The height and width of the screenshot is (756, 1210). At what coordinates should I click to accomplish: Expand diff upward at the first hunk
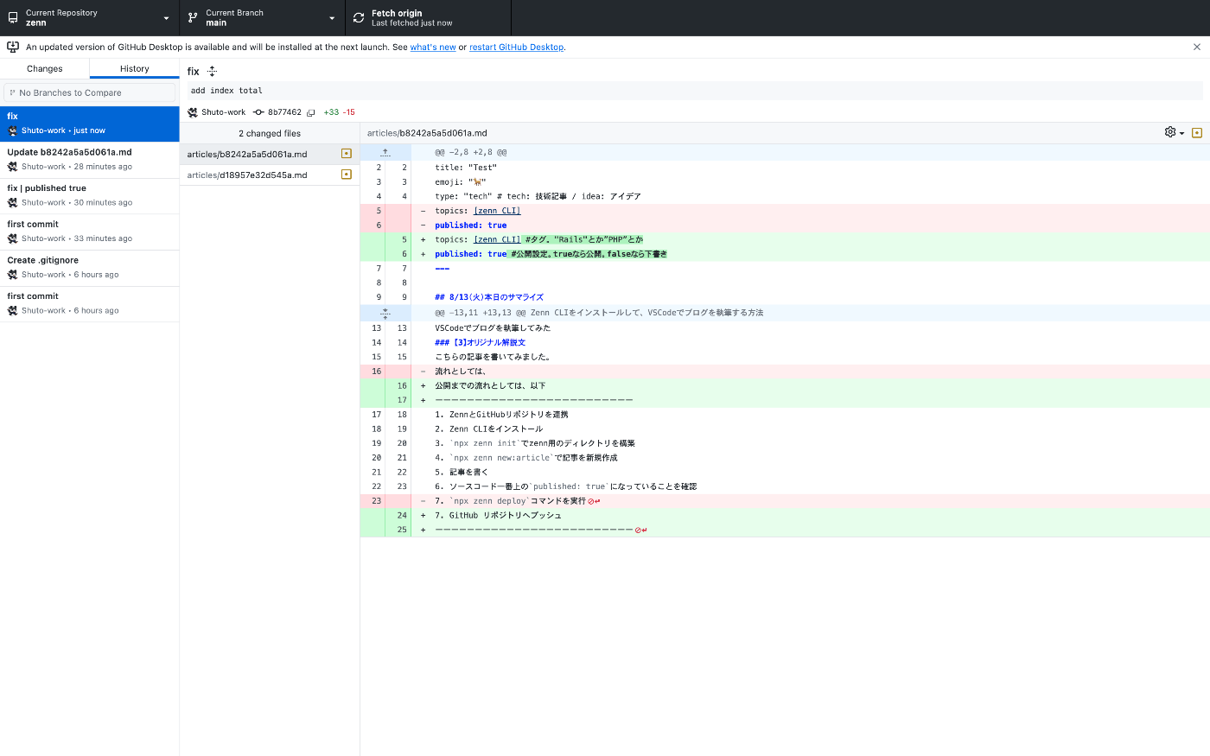(x=385, y=152)
